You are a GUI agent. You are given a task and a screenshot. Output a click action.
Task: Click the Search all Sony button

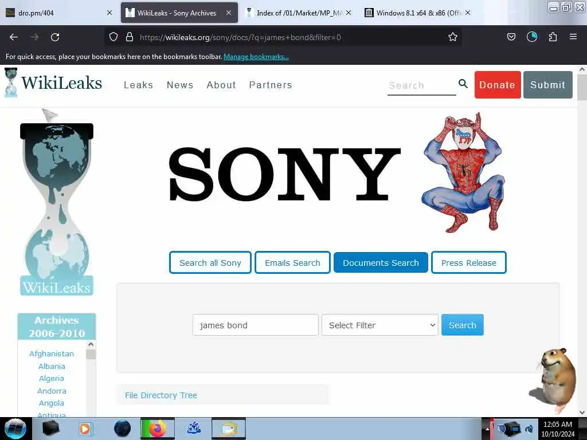pyautogui.click(x=210, y=262)
